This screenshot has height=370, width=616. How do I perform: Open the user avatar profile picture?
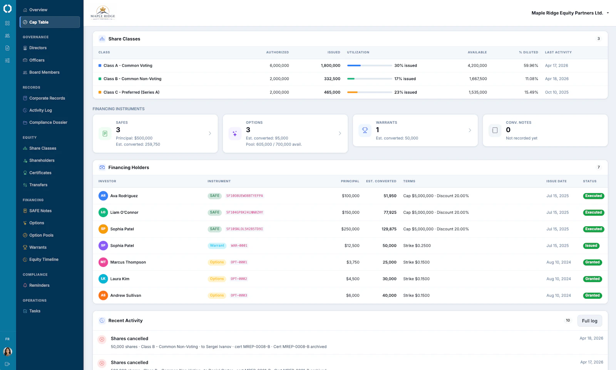click(x=8, y=352)
